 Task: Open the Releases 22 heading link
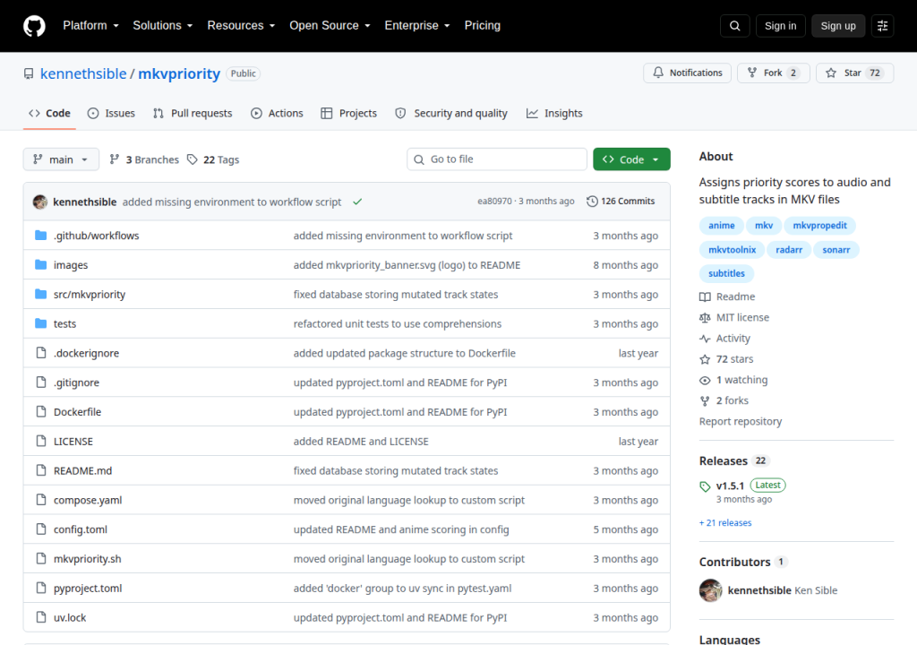[734, 460]
